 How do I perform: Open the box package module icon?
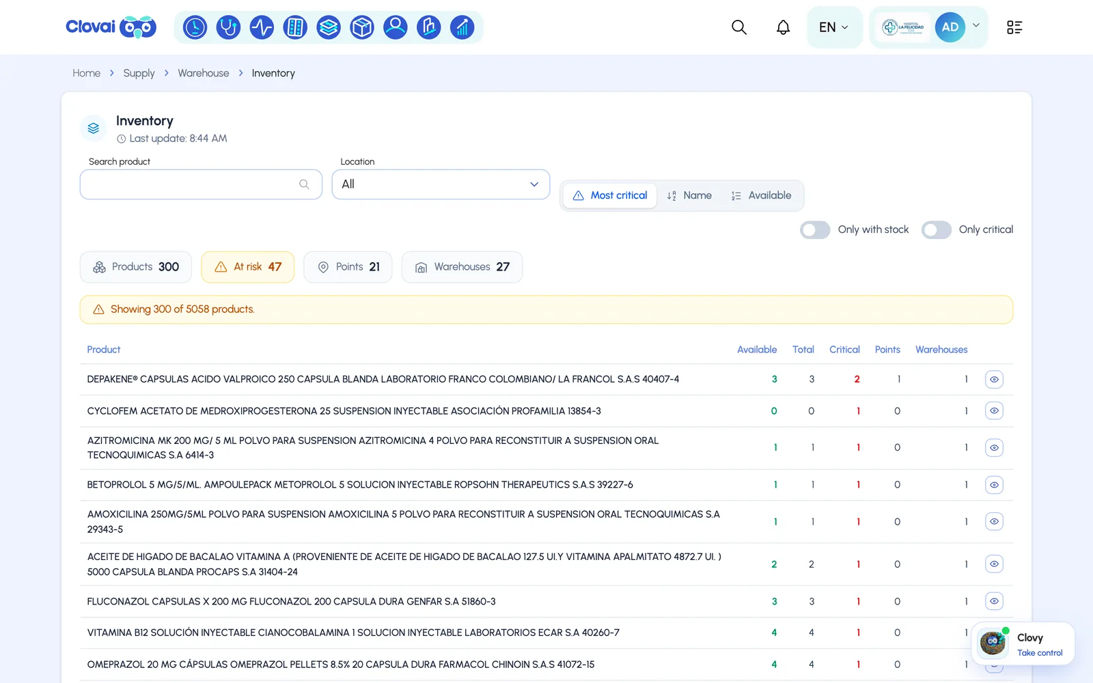(362, 27)
